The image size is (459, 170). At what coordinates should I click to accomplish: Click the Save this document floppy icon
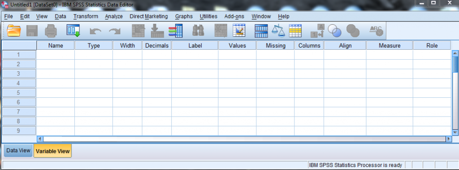pyautogui.click(x=32, y=31)
